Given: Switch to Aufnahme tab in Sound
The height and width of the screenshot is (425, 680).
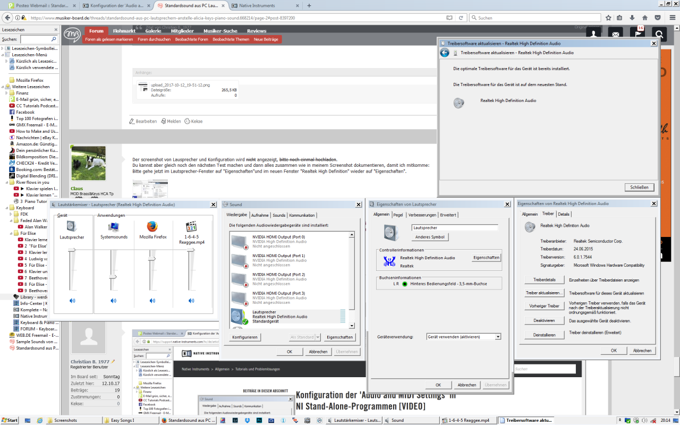Looking at the screenshot, I should 260,215.
